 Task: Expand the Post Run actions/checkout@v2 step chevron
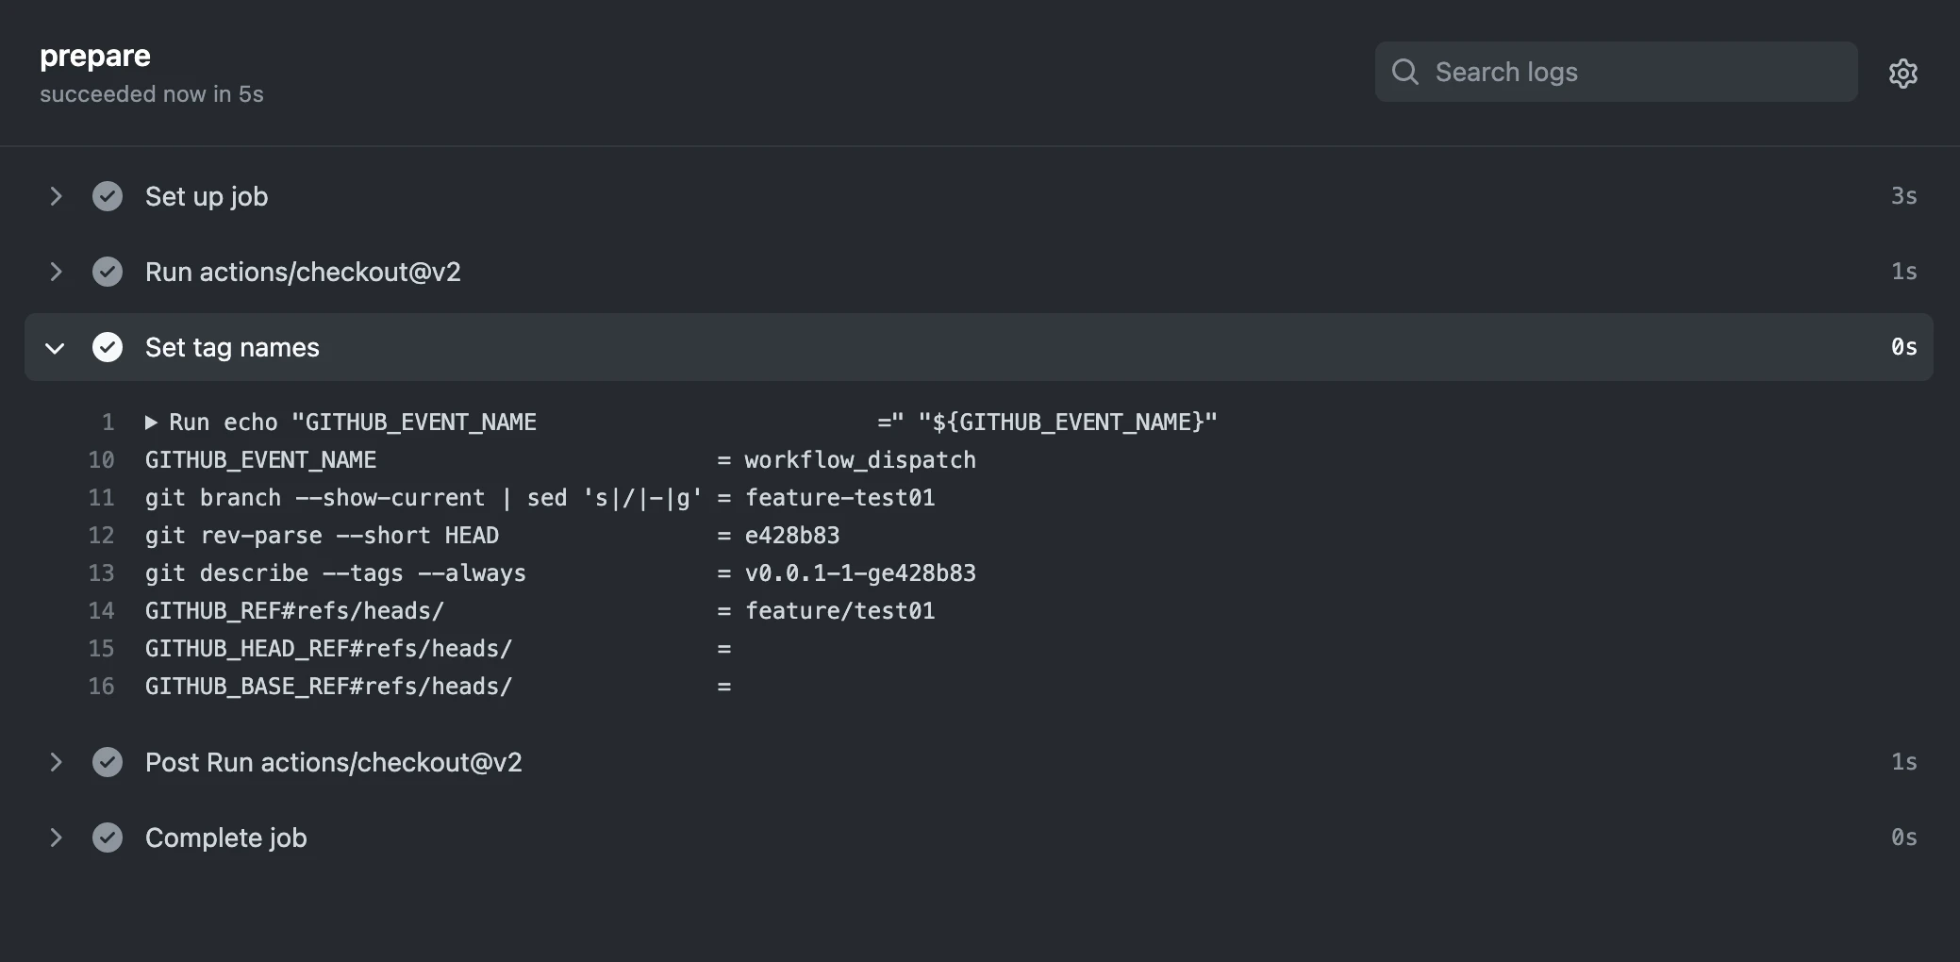[56, 762]
